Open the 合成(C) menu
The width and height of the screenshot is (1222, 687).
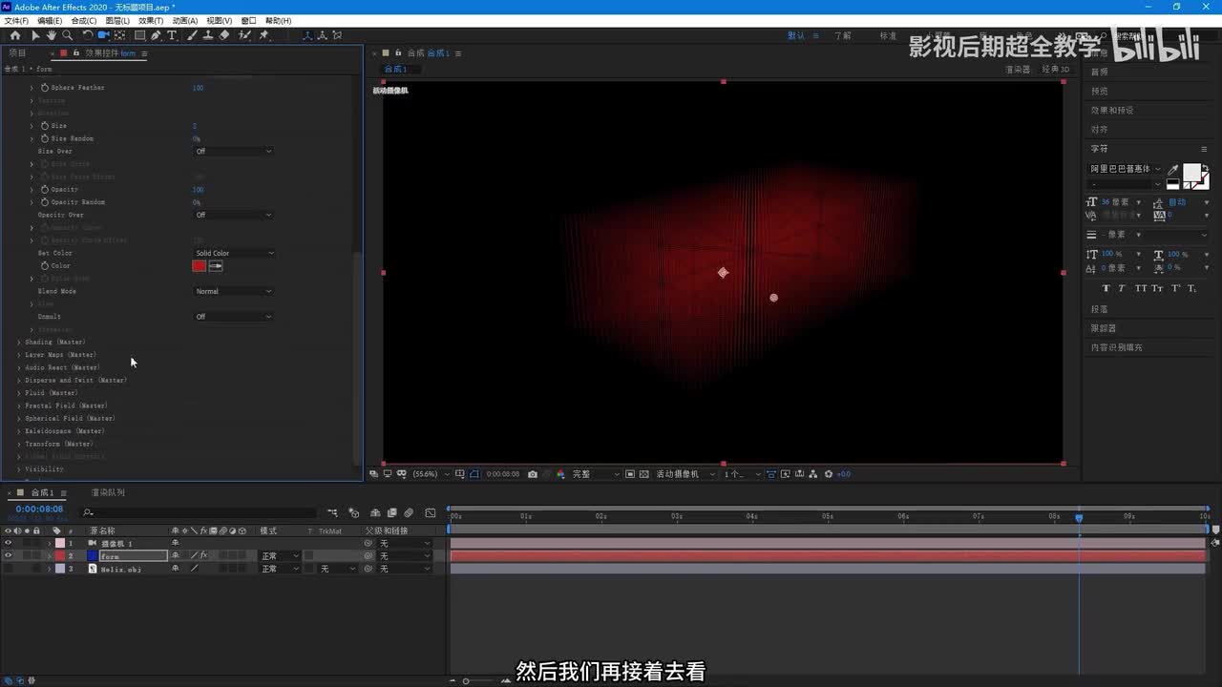pyautogui.click(x=83, y=21)
